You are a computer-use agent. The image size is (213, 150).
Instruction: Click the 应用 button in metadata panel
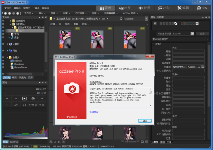coord(202,34)
